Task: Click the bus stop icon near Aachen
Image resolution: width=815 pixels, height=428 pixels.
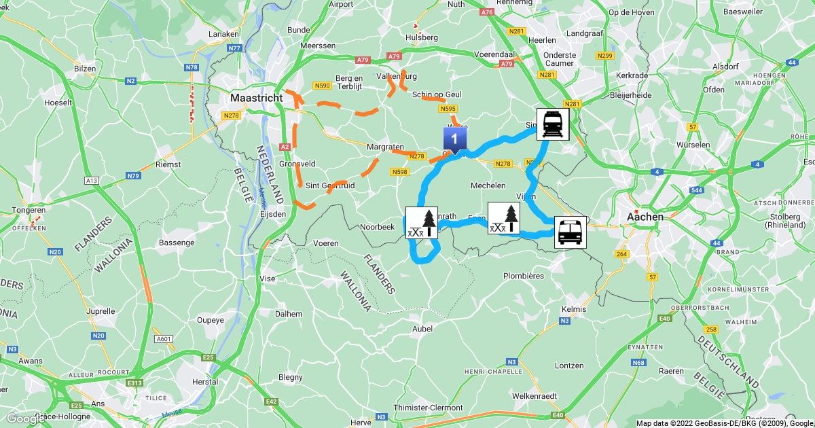Action: point(569,232)
